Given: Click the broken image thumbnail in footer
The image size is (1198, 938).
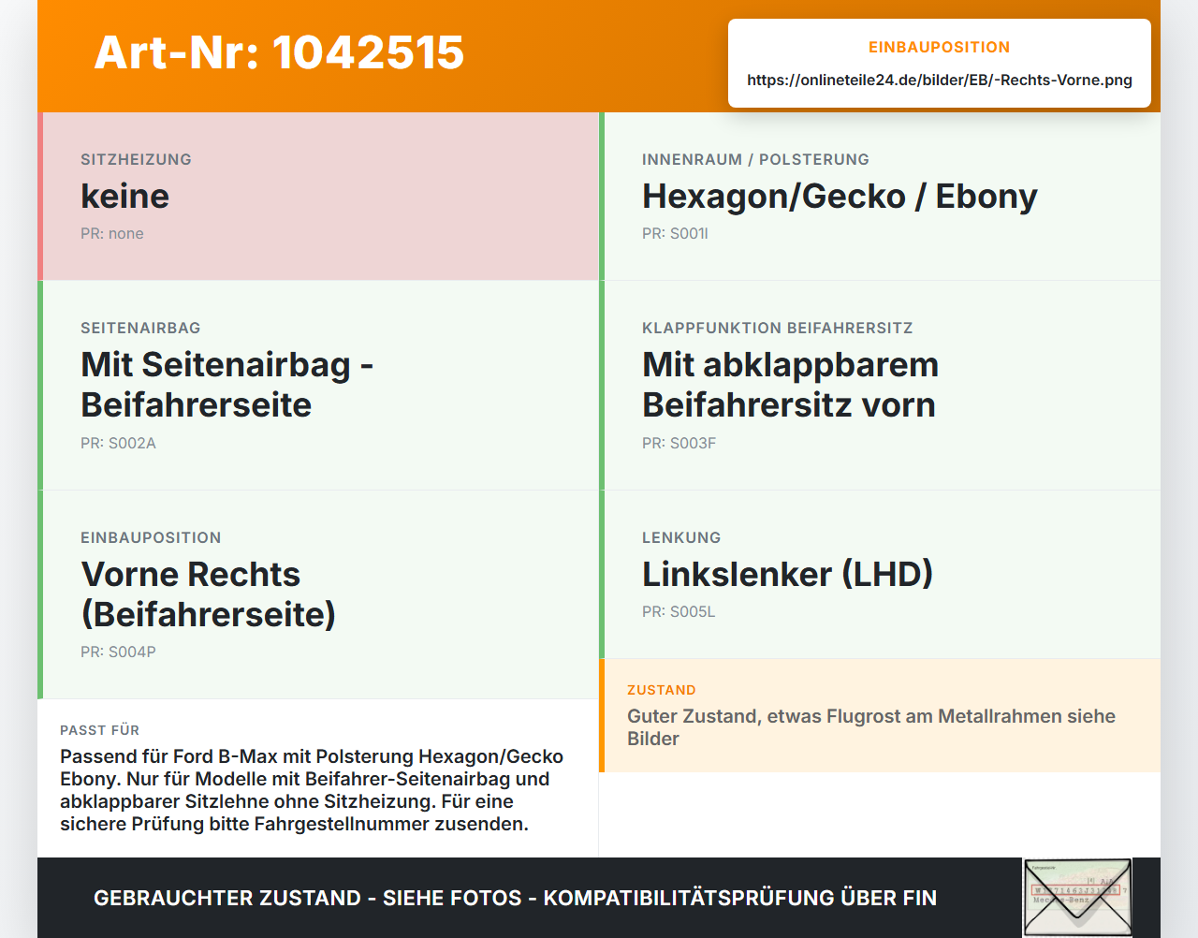Looking at the screenshot, I should tap(1077, 898).
